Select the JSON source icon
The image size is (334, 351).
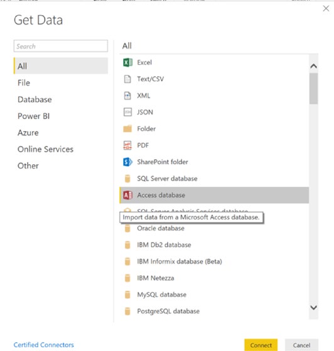127,112
